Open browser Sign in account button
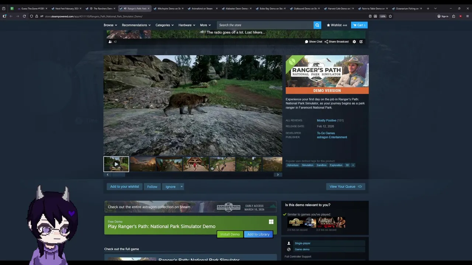This screenshot has height=265, width=472. (x=443, y=16)
